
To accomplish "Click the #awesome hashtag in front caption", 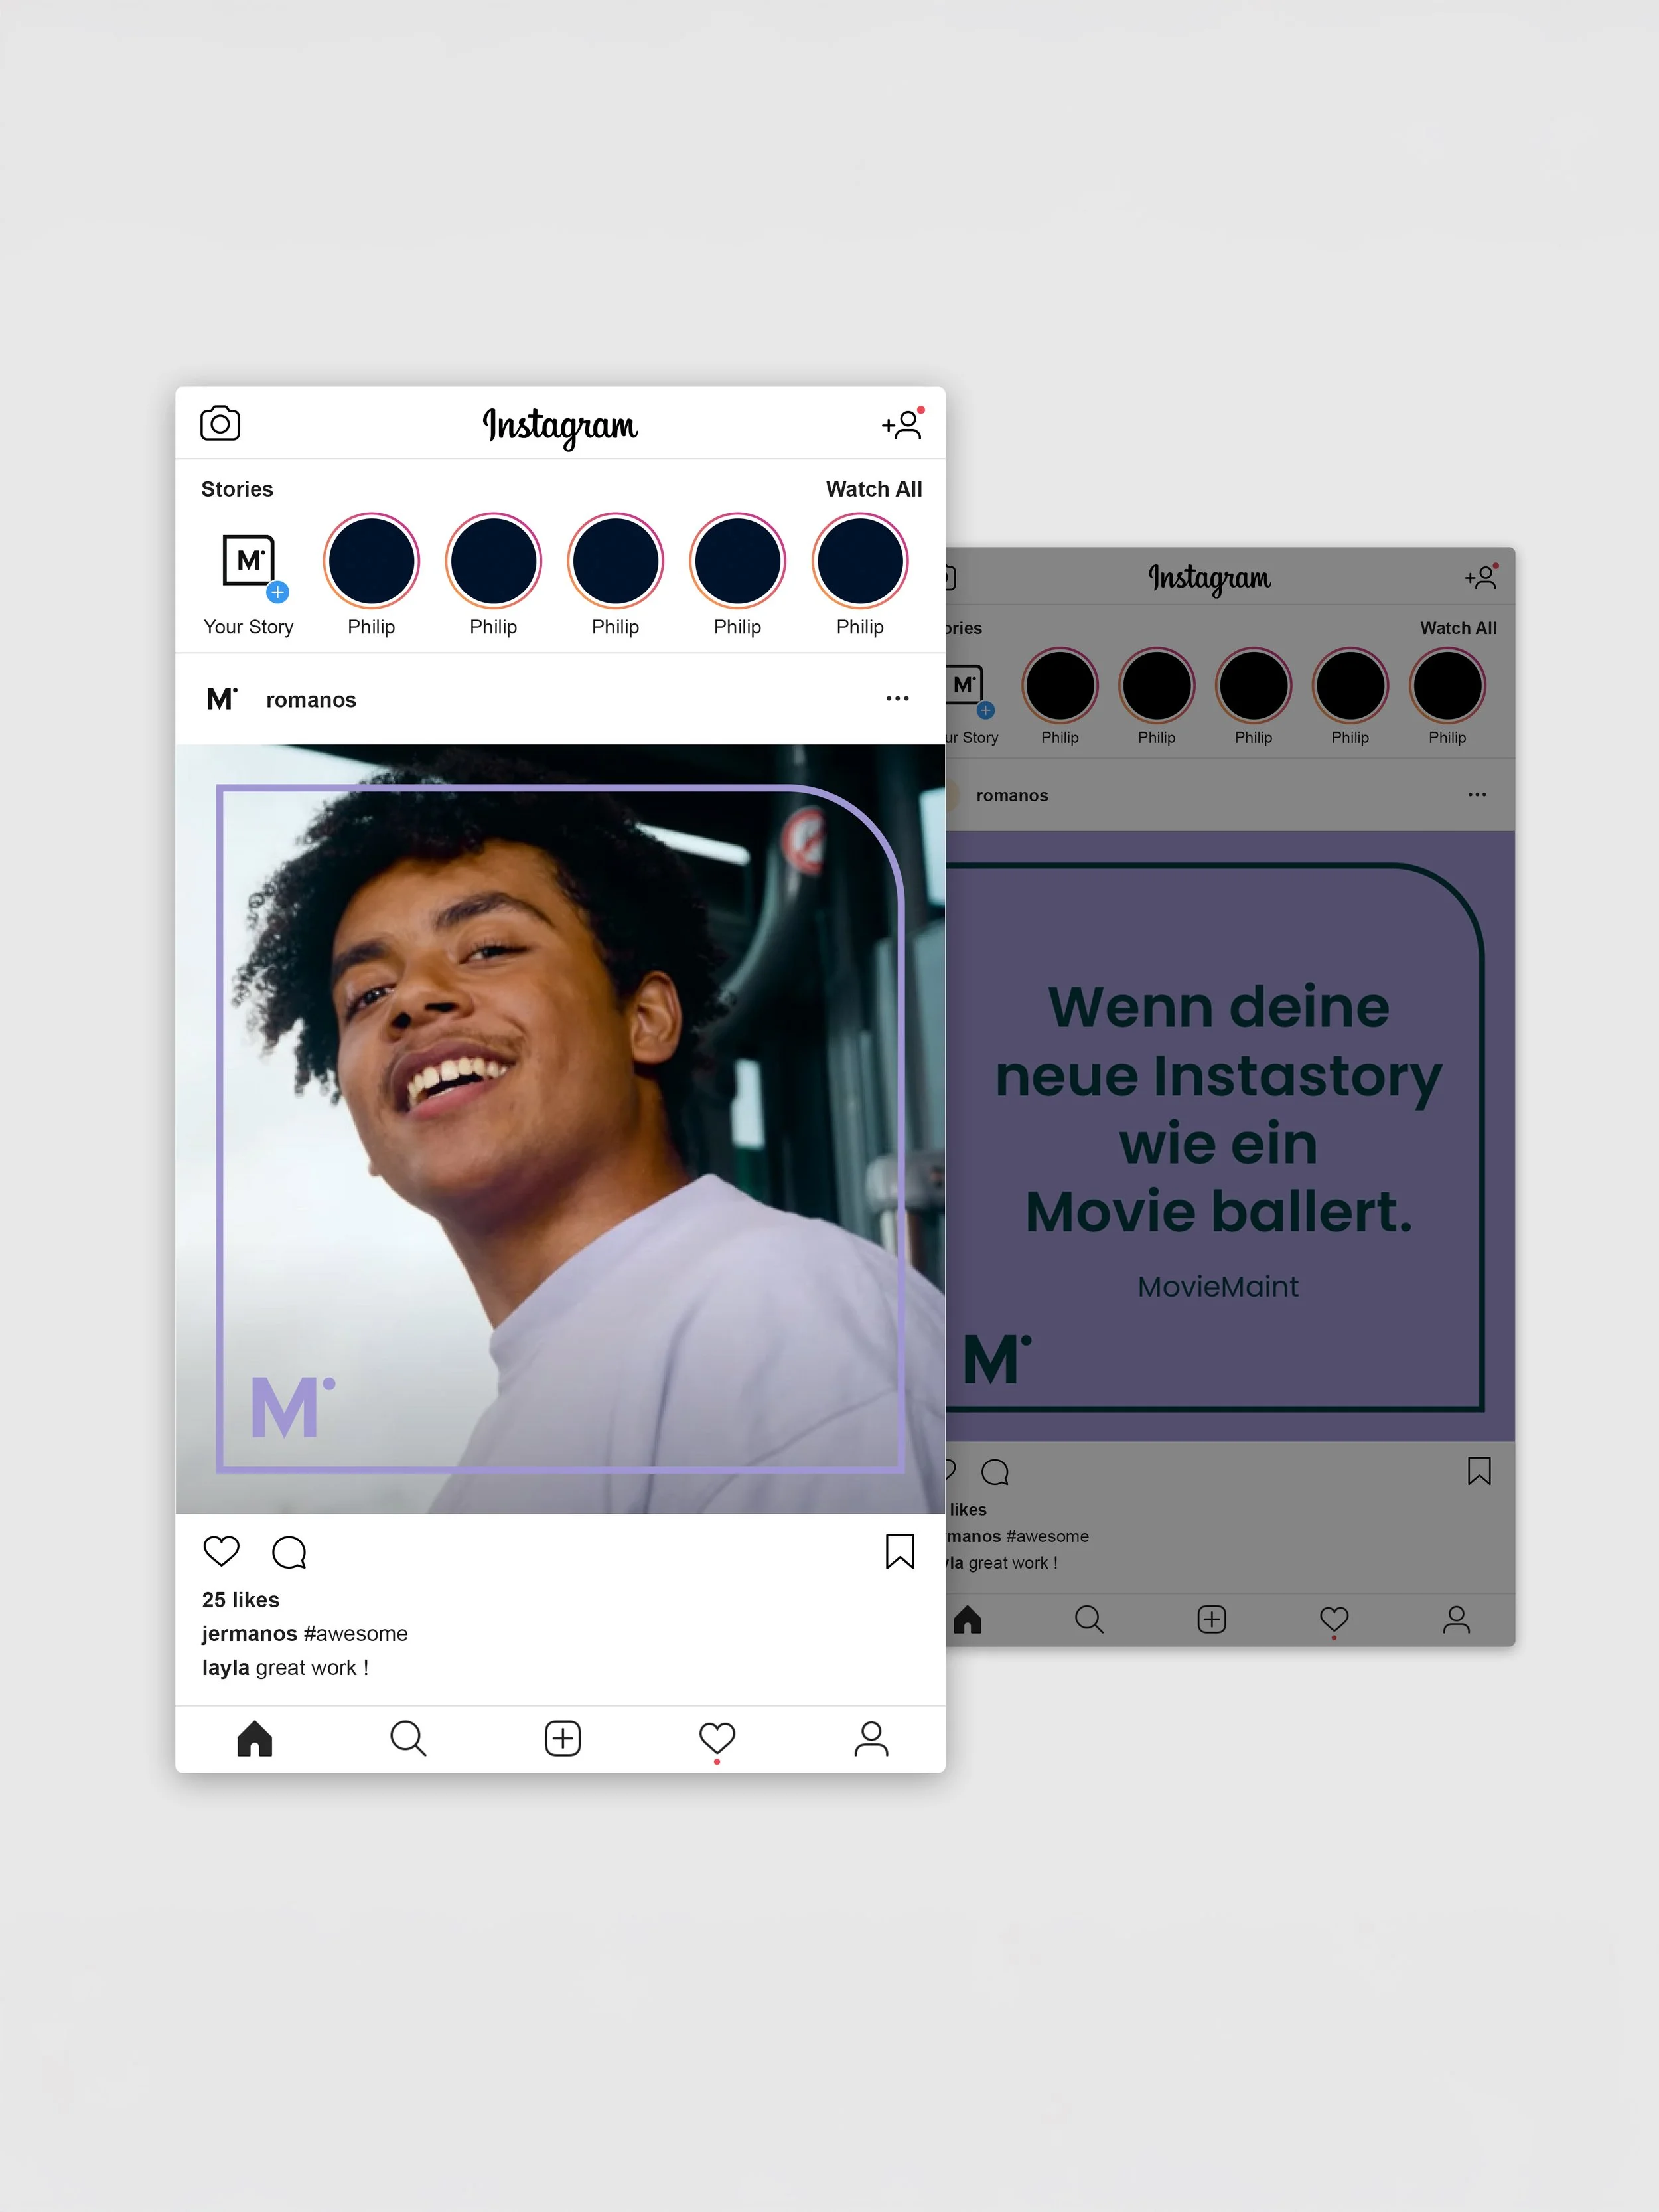I will pyautogui.click(x=355, y=1633).
